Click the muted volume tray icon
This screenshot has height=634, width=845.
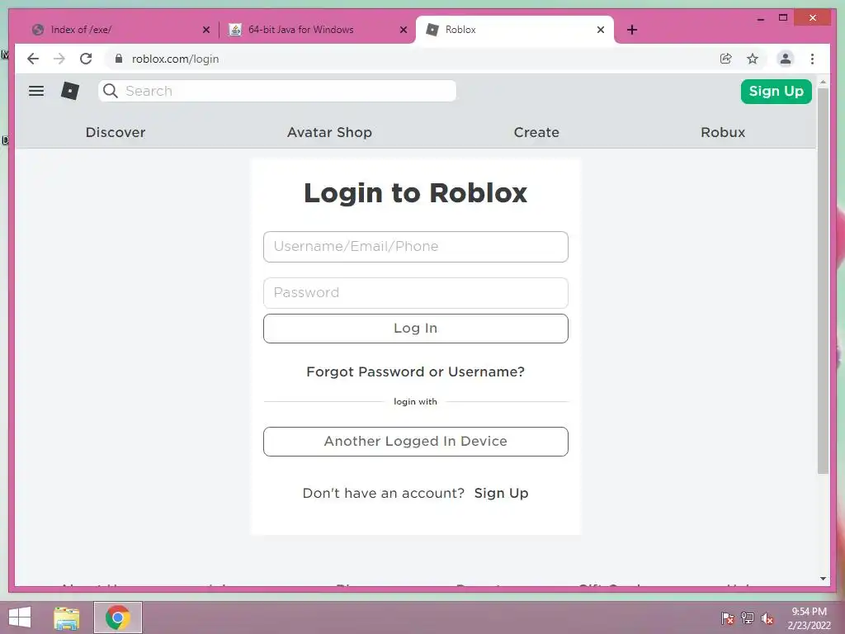pos(767,618)
